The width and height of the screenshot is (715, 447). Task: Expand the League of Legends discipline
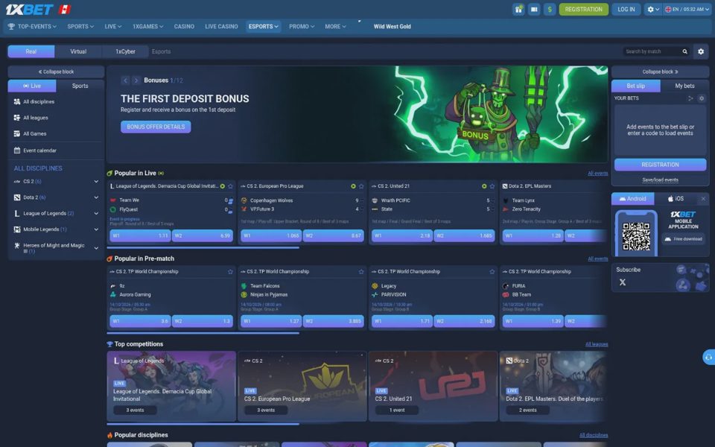coord(96,214)
